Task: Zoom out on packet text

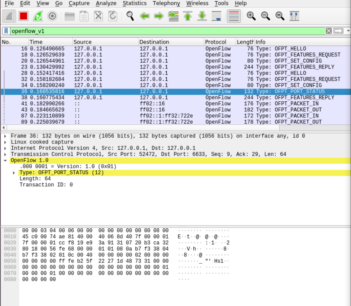Action: tap(265, 16)
